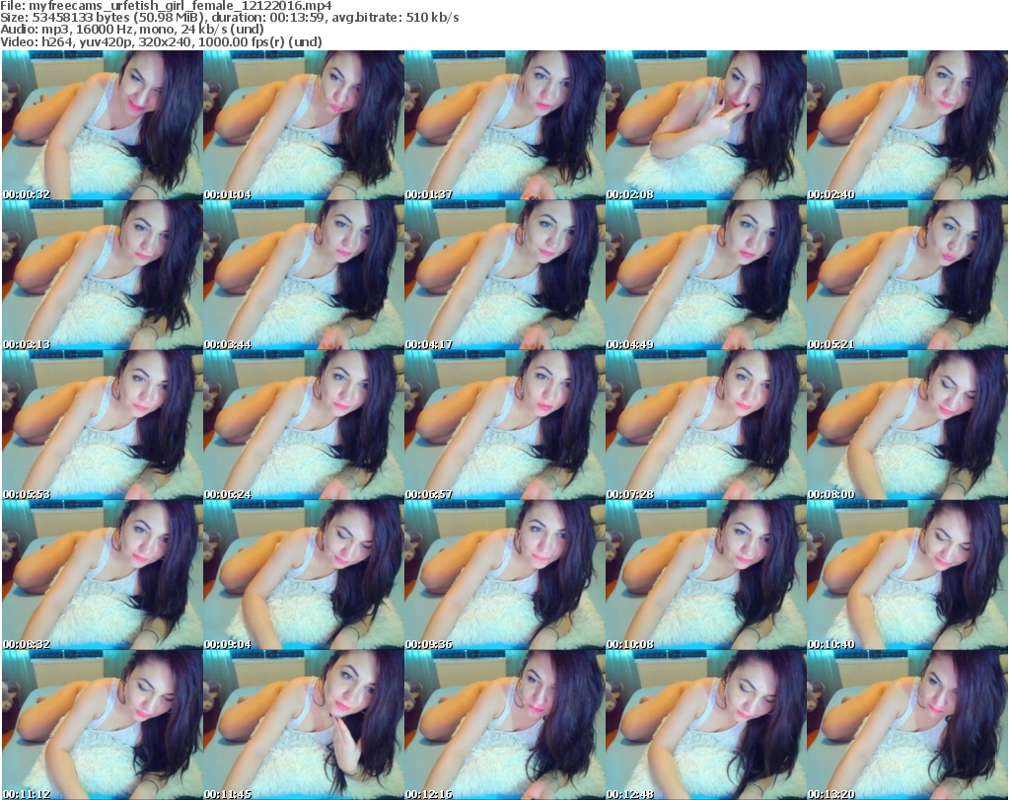Choose the snapshot marked 00:13:20
Screen dimensions: 1010x800
pyautogui.click(x=907, y=725)
